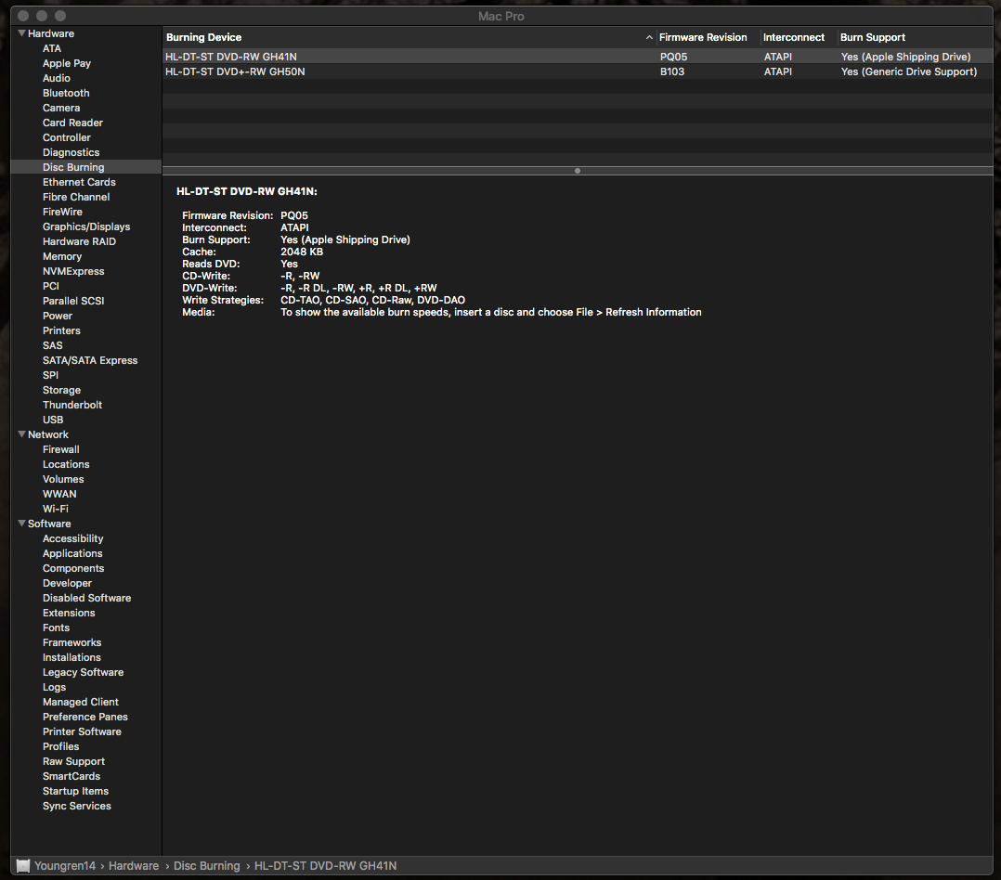Open the WWAN category

click(x=59, y=494)
